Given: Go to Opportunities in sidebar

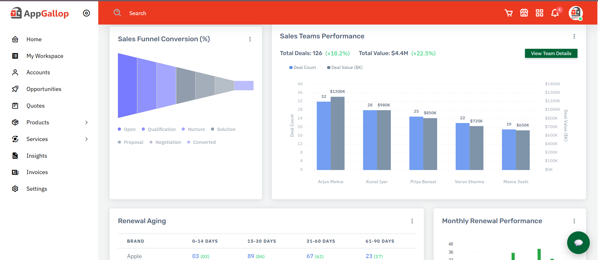Looking at the screenshot, I should pyautogui.click(x=44, y=89).
